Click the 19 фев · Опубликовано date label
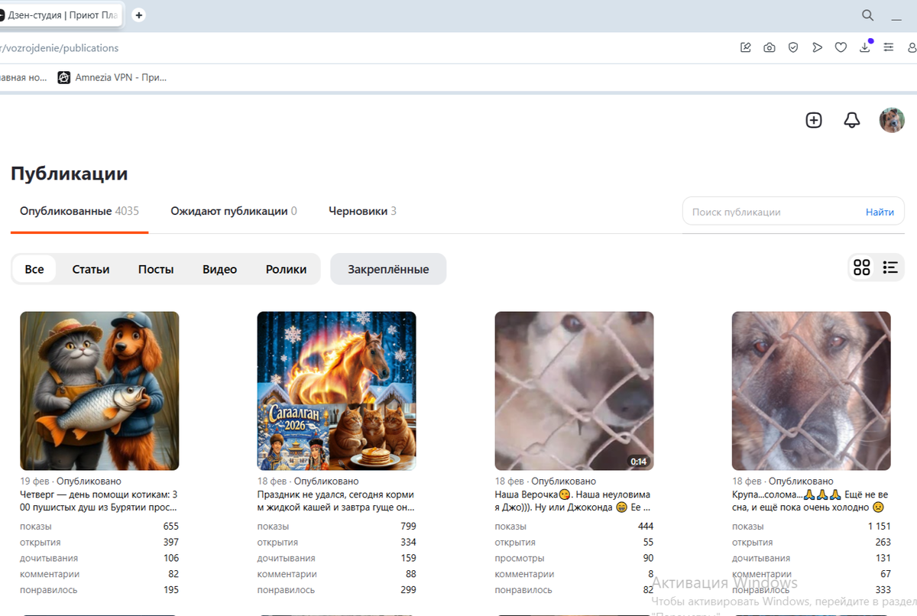This screenshot has width=917, height=616. tap(70, 481)
